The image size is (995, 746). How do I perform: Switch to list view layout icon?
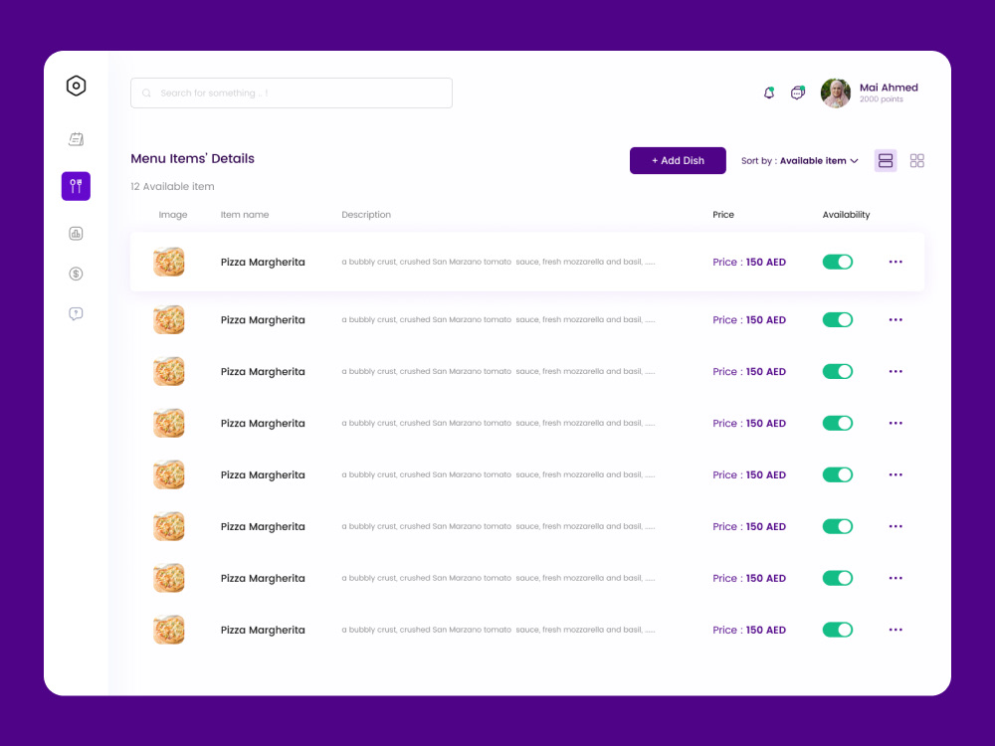coord(886,160)
